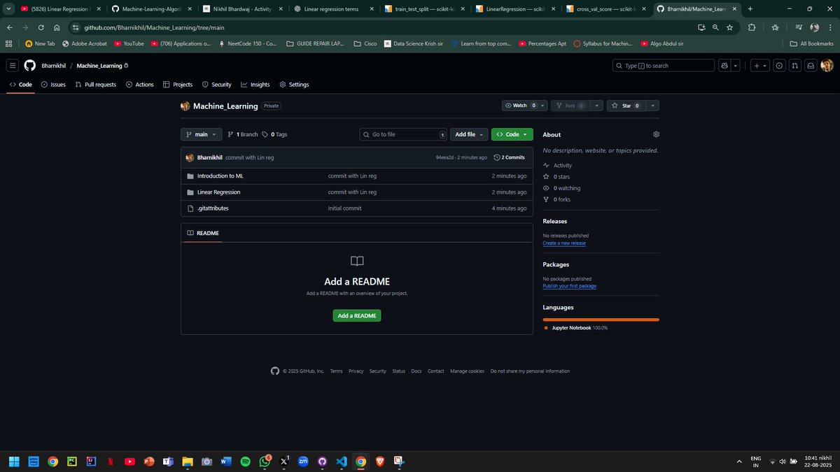Open a new Chrome tab
Image resolution: width=840 pixels, height=472 pixels.
coord(750,9)
